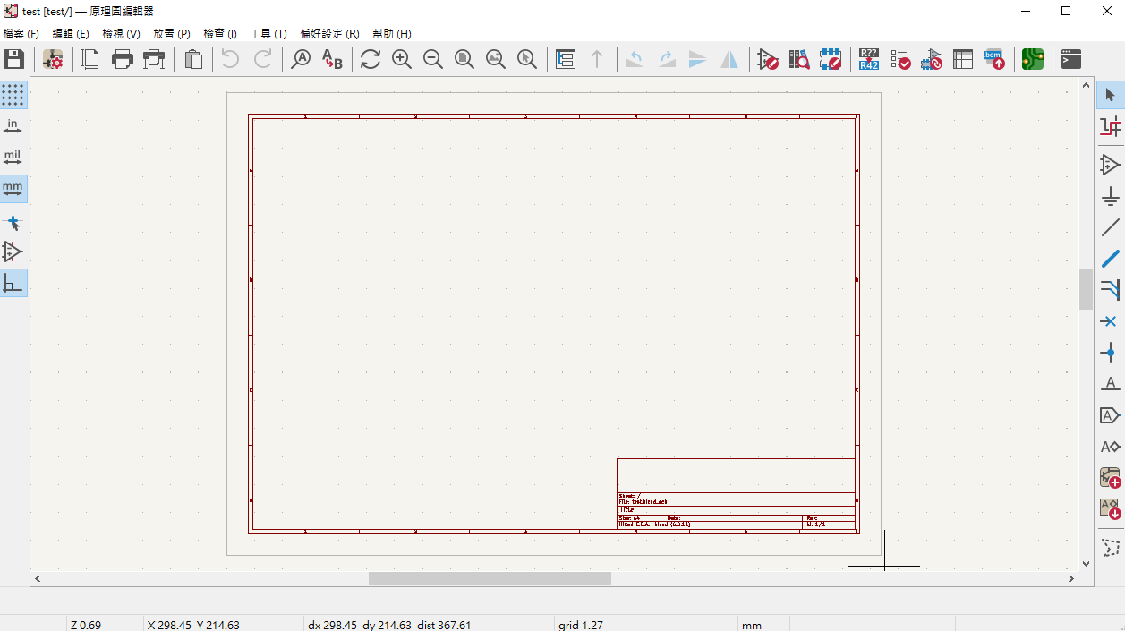Switch units to inches

(13, 126)
